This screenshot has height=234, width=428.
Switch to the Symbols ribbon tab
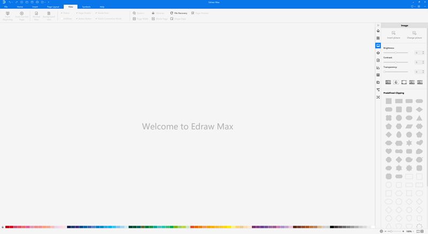coord(86,6)
